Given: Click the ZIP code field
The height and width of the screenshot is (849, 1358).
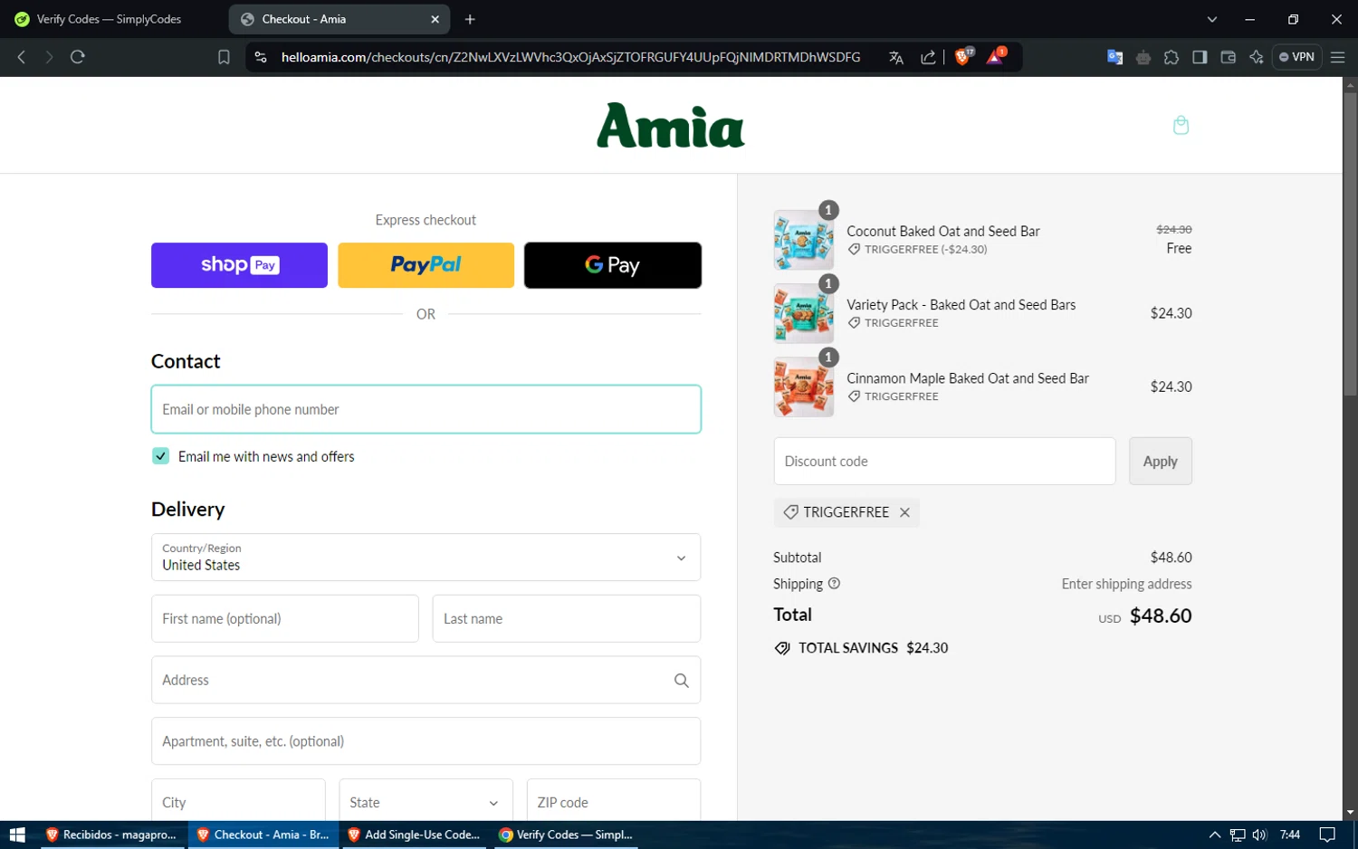Looking at the screenshot, I should pyautogui.click(x=614, y=802).
